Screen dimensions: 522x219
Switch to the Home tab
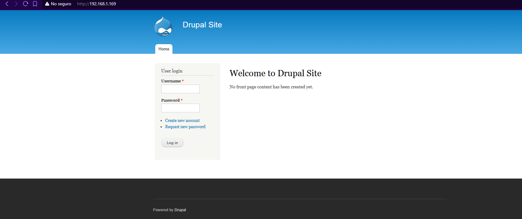(164, 49)
